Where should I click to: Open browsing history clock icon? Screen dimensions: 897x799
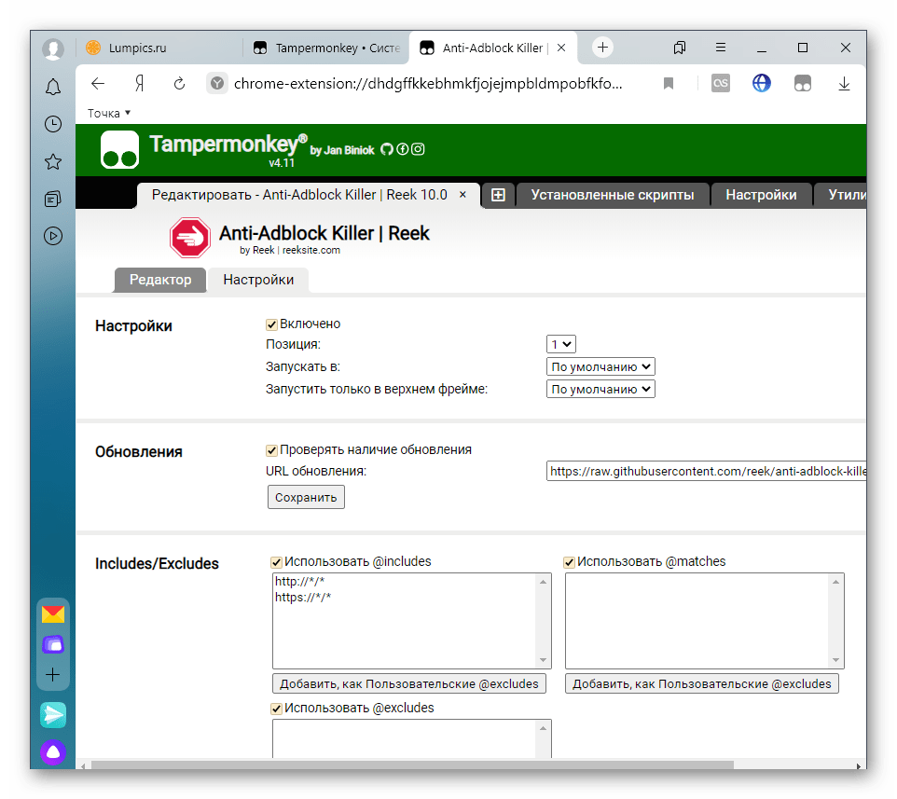[x=53, y=124]
